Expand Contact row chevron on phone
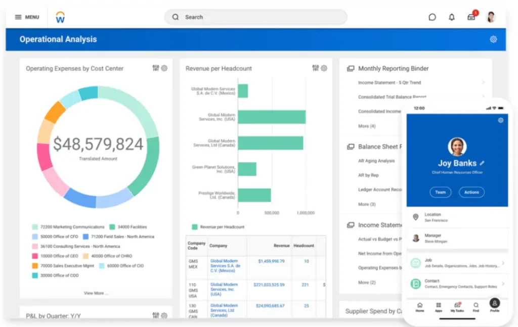 point(503,284)
